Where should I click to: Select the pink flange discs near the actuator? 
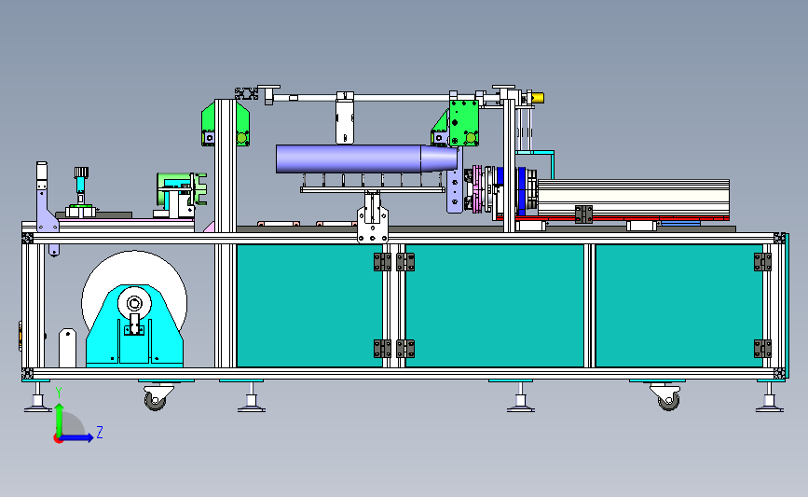coord(477,188)
